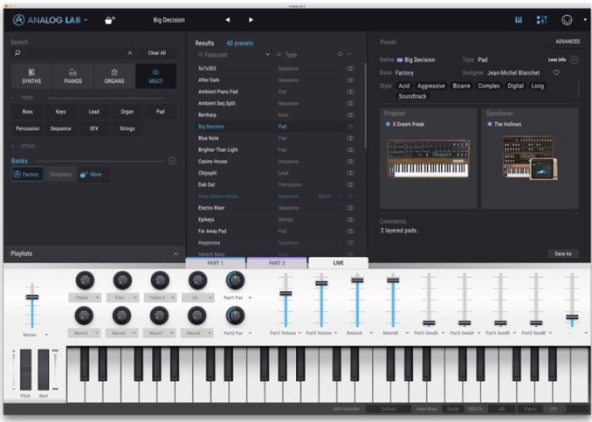Toggle the Pad type filter
The width and height of the screenshot is (592, 422).
(x=160, y=112)
